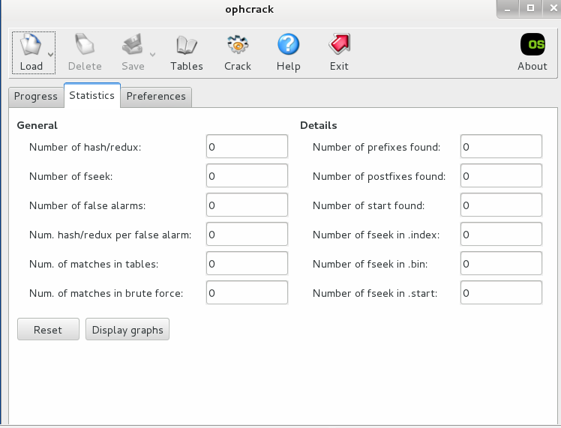Switch to the Progress tab

pos(36,97)
